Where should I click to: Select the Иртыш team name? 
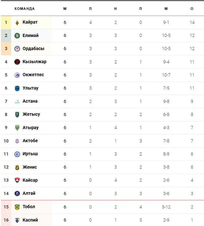point(30,154)
